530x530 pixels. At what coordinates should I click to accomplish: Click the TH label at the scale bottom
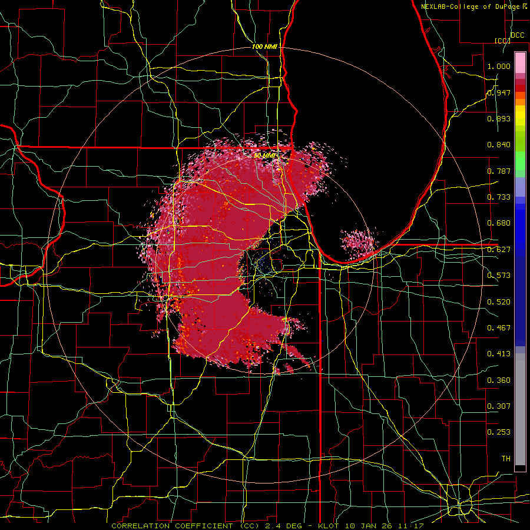506,459
